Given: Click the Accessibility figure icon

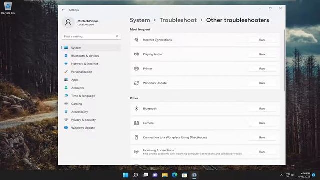Looking at the screenshot, I should (x=66, y=112).
